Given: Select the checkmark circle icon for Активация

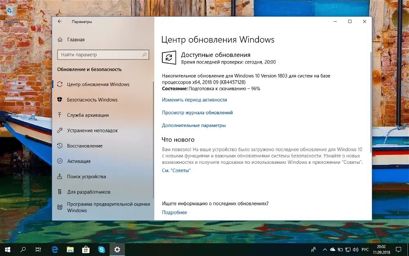Looking at the screenshot, I should point(60,161).
